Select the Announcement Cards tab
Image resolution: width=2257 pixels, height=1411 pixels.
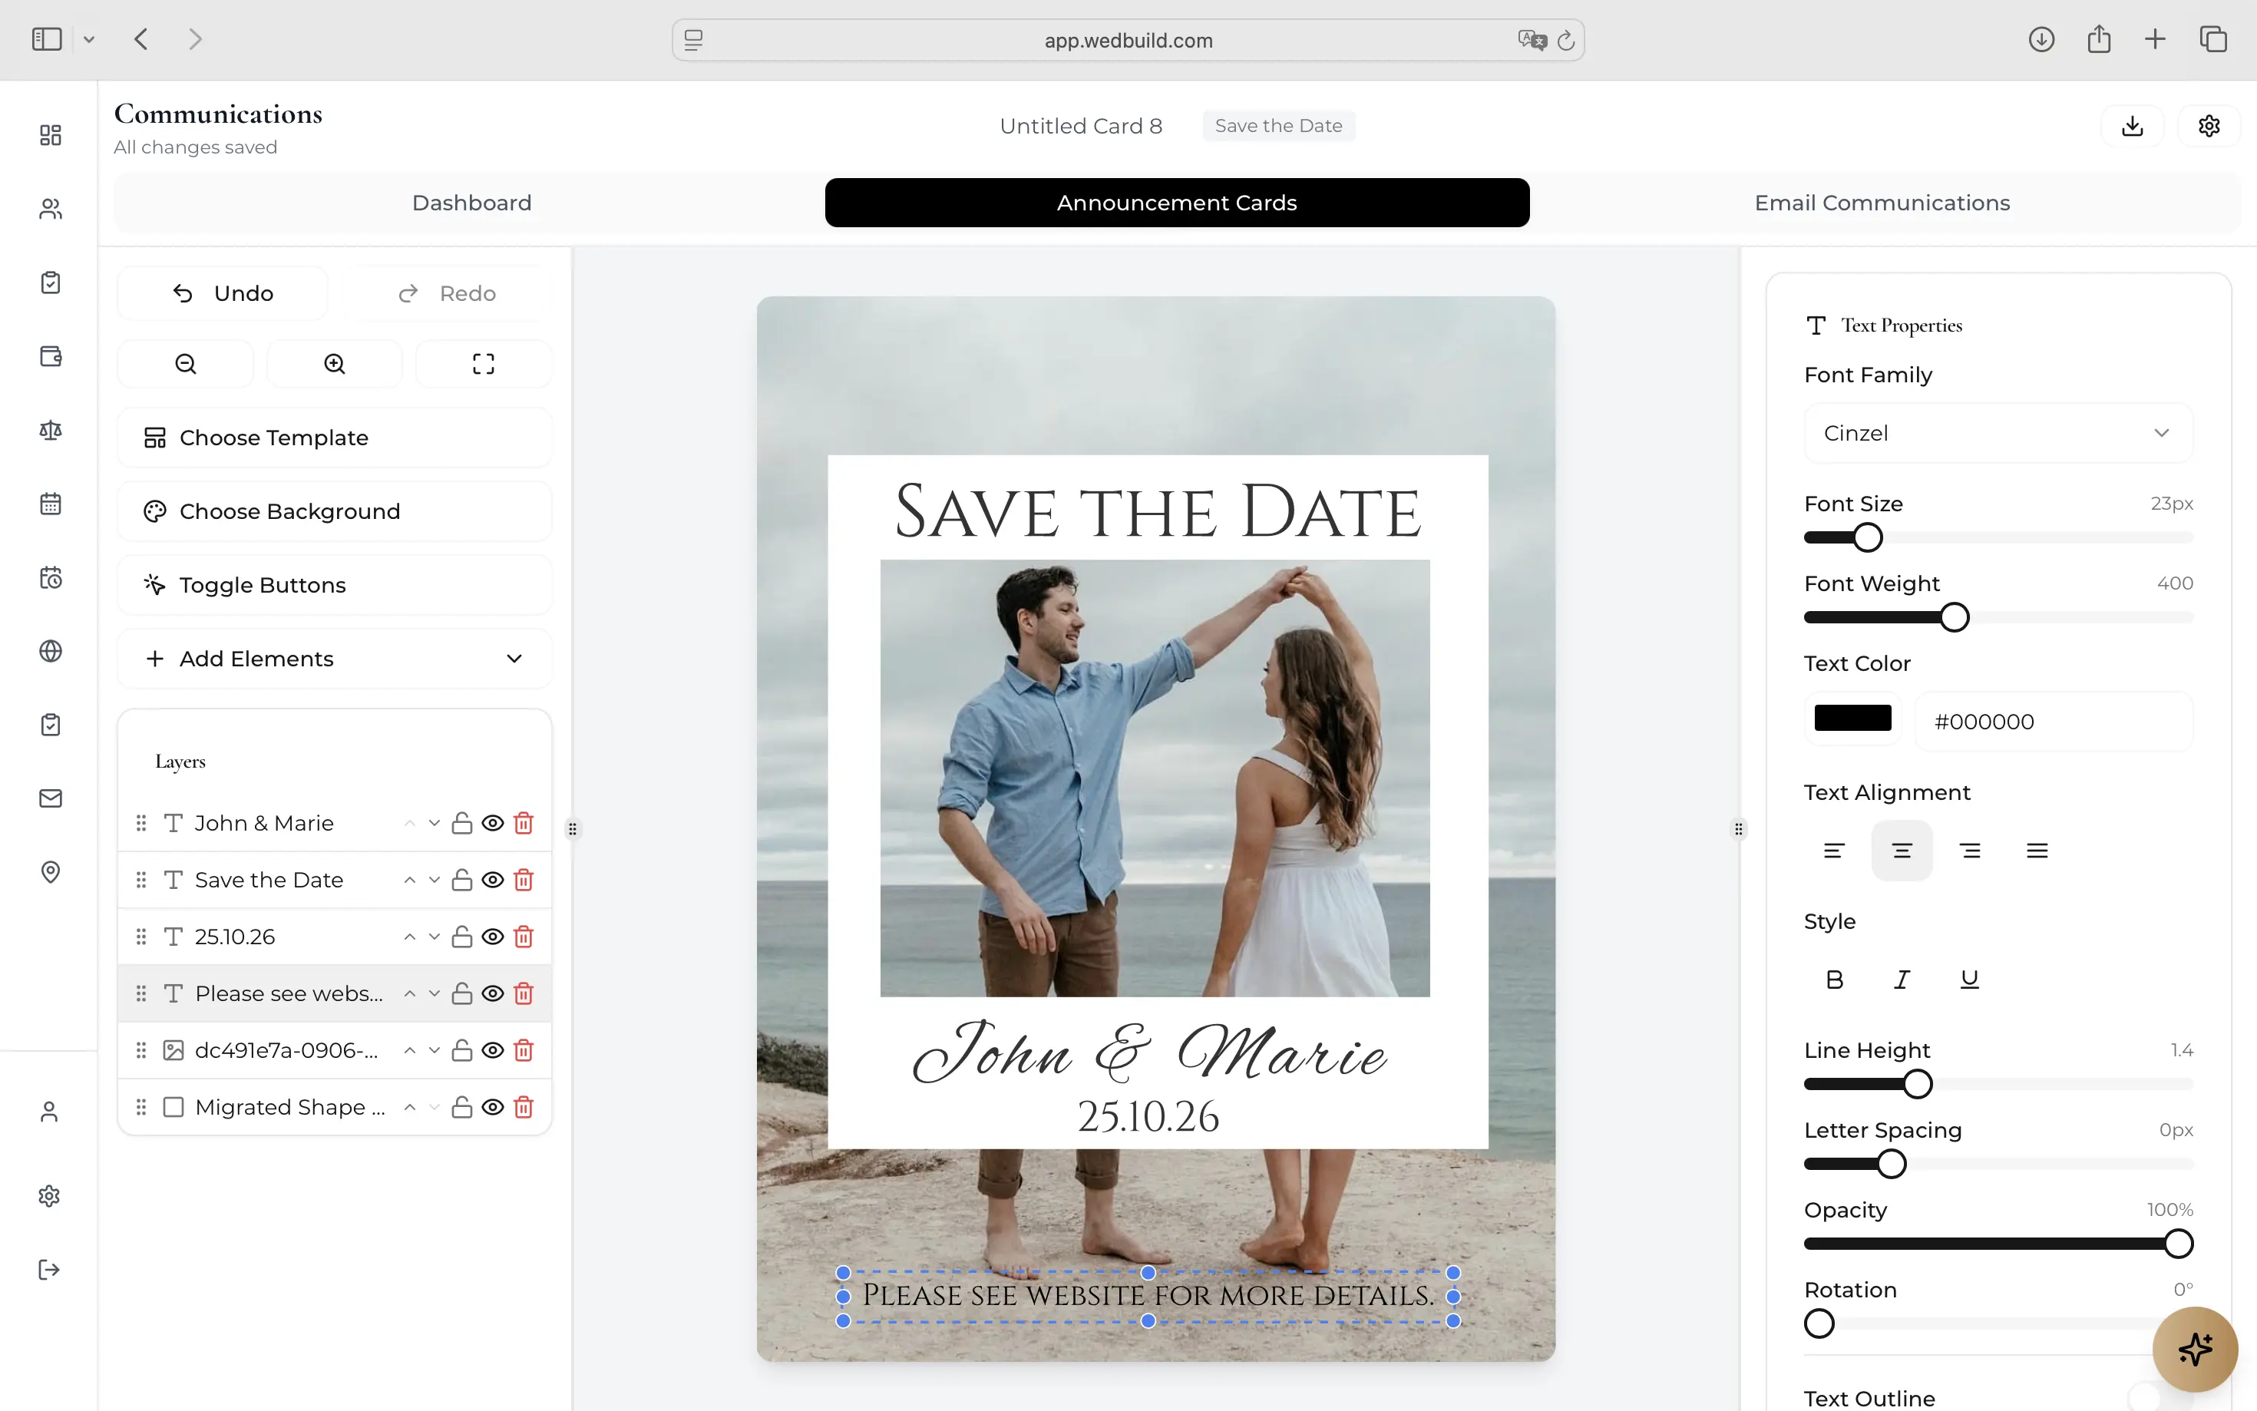[1177, 203]
